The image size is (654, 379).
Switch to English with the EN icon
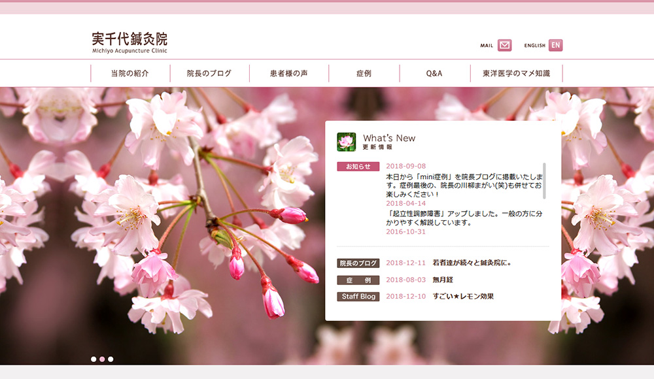tap(555, 45)
